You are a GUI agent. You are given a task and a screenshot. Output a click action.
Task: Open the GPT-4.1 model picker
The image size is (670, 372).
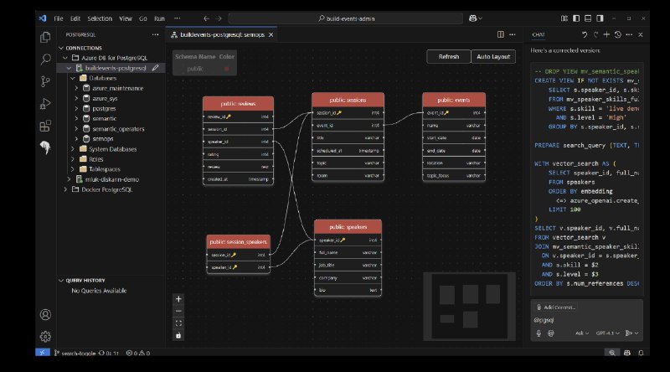click(608, 333)
